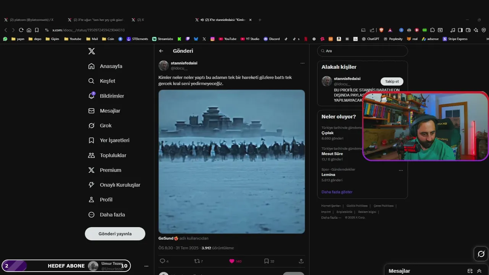Switch to the platcom browser tab
Screen dimensions: 489x275
[x=31, y=20]
